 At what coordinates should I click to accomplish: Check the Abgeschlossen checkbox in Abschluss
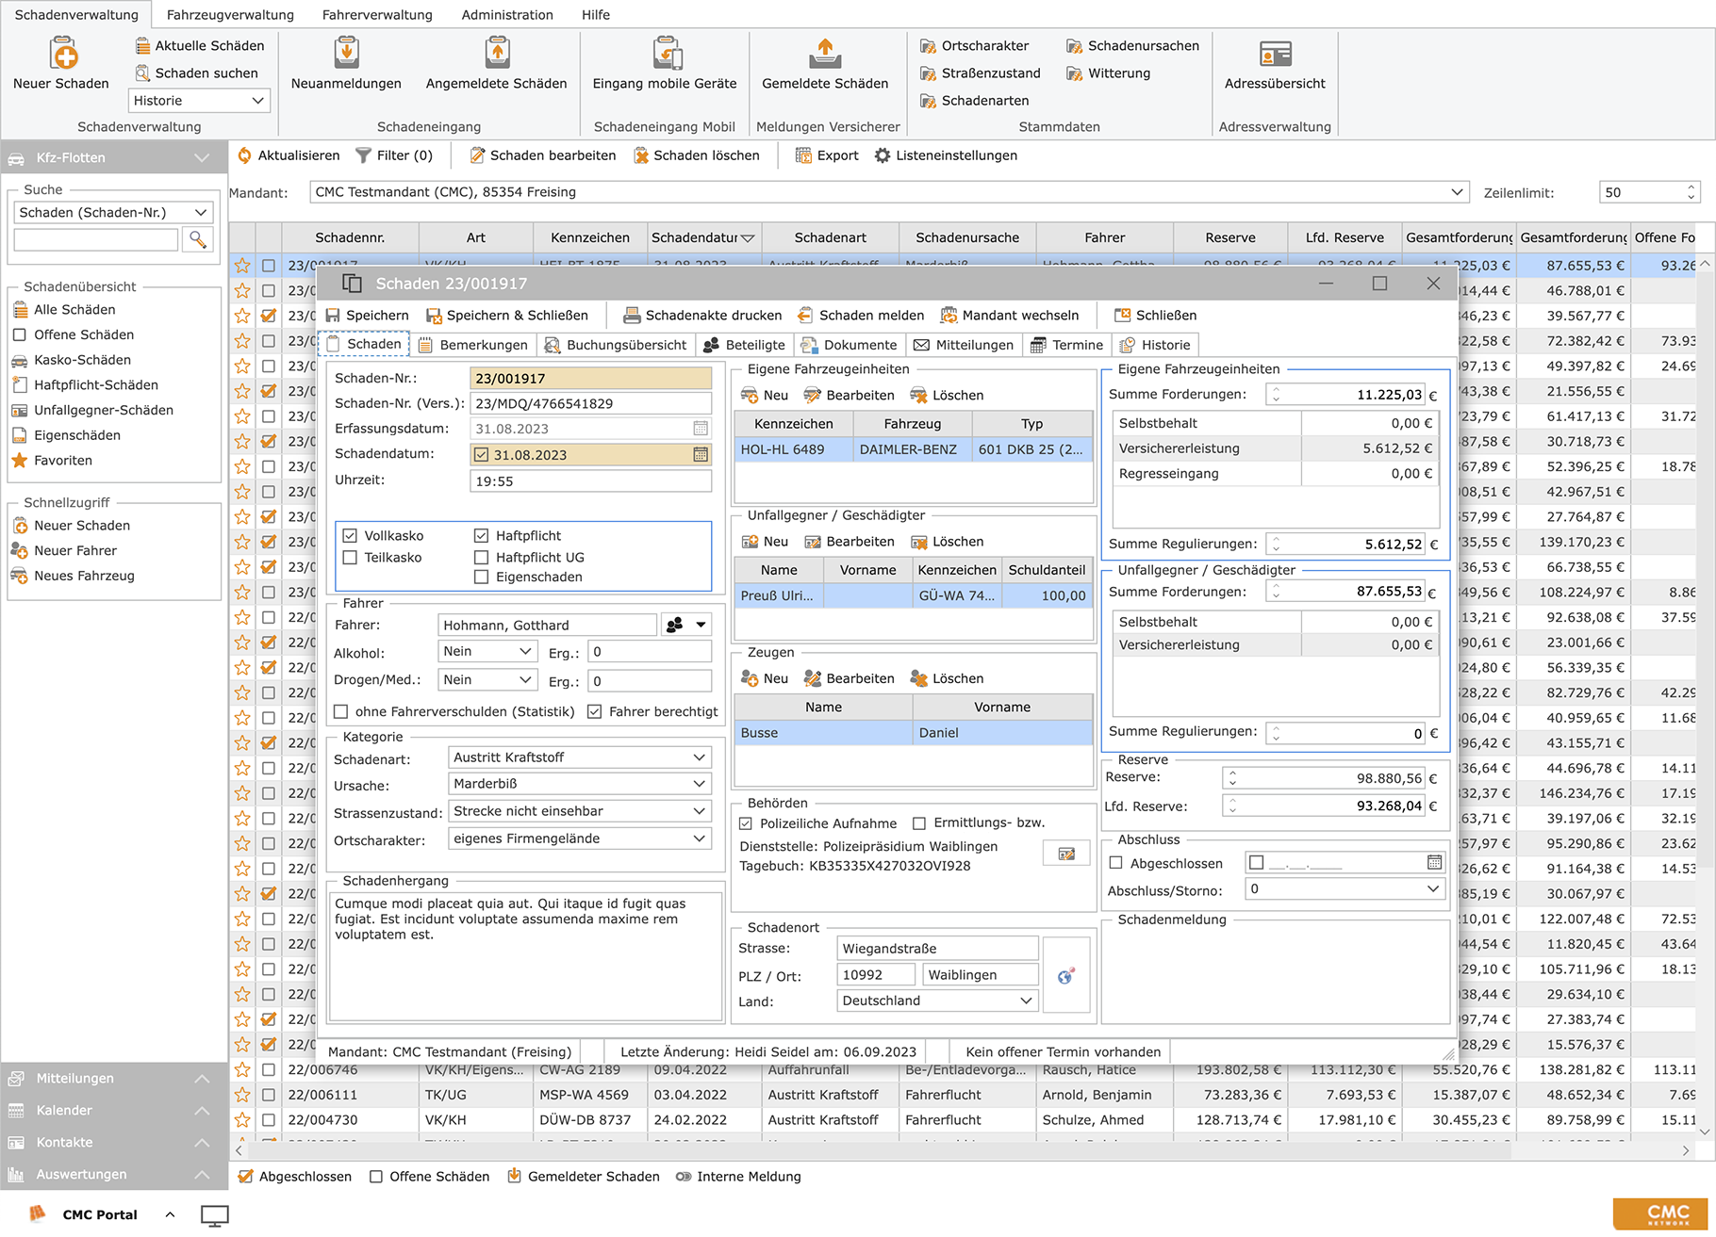coord(1116,864)
